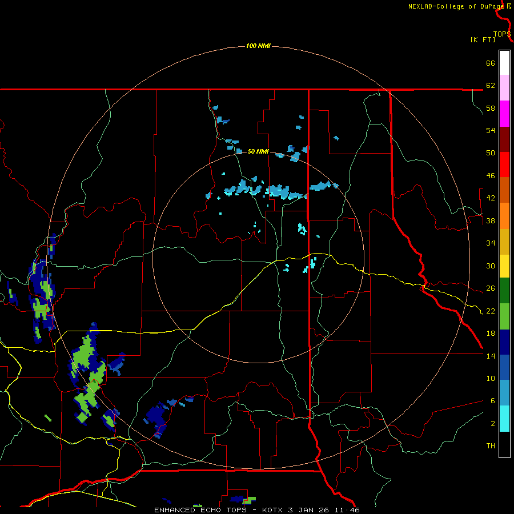
Task: Select the light pink legend swatch
Action: (x=504, y=87)
